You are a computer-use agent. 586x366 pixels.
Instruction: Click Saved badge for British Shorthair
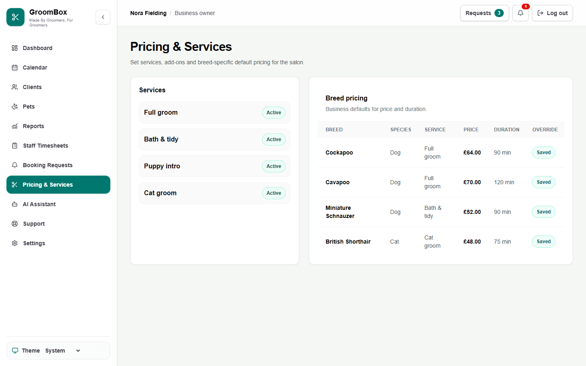544,242
